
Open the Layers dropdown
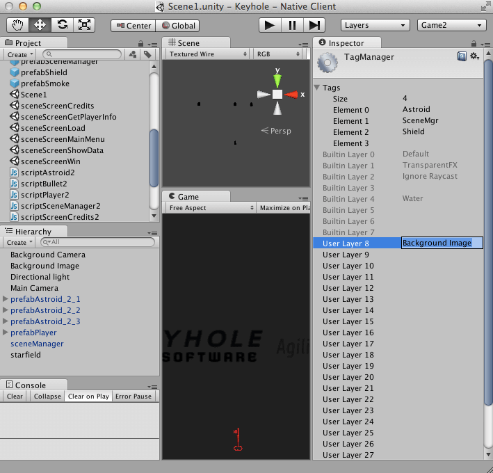(375, 25)
